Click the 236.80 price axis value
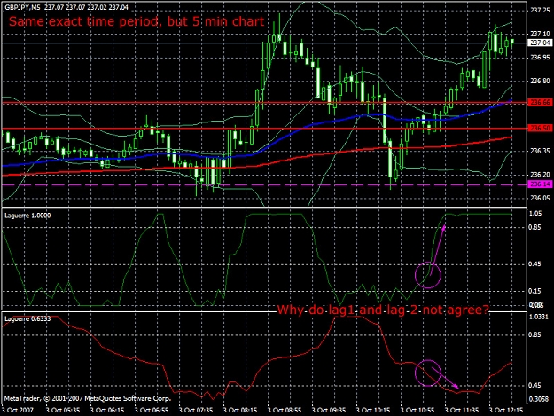The height and width of the screenshot is (416, 554). 540,81
